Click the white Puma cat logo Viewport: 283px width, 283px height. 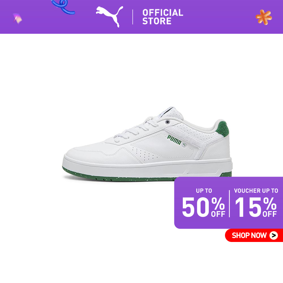point(109,16)
